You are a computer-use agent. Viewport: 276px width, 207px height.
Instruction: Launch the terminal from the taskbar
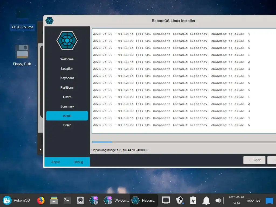point(67,200)
